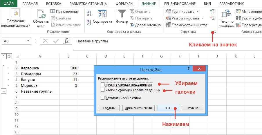This screenshot has height=135, width=262.
Task: Toggle summary rows below detail checkbox
Action: tap(103, 84)
